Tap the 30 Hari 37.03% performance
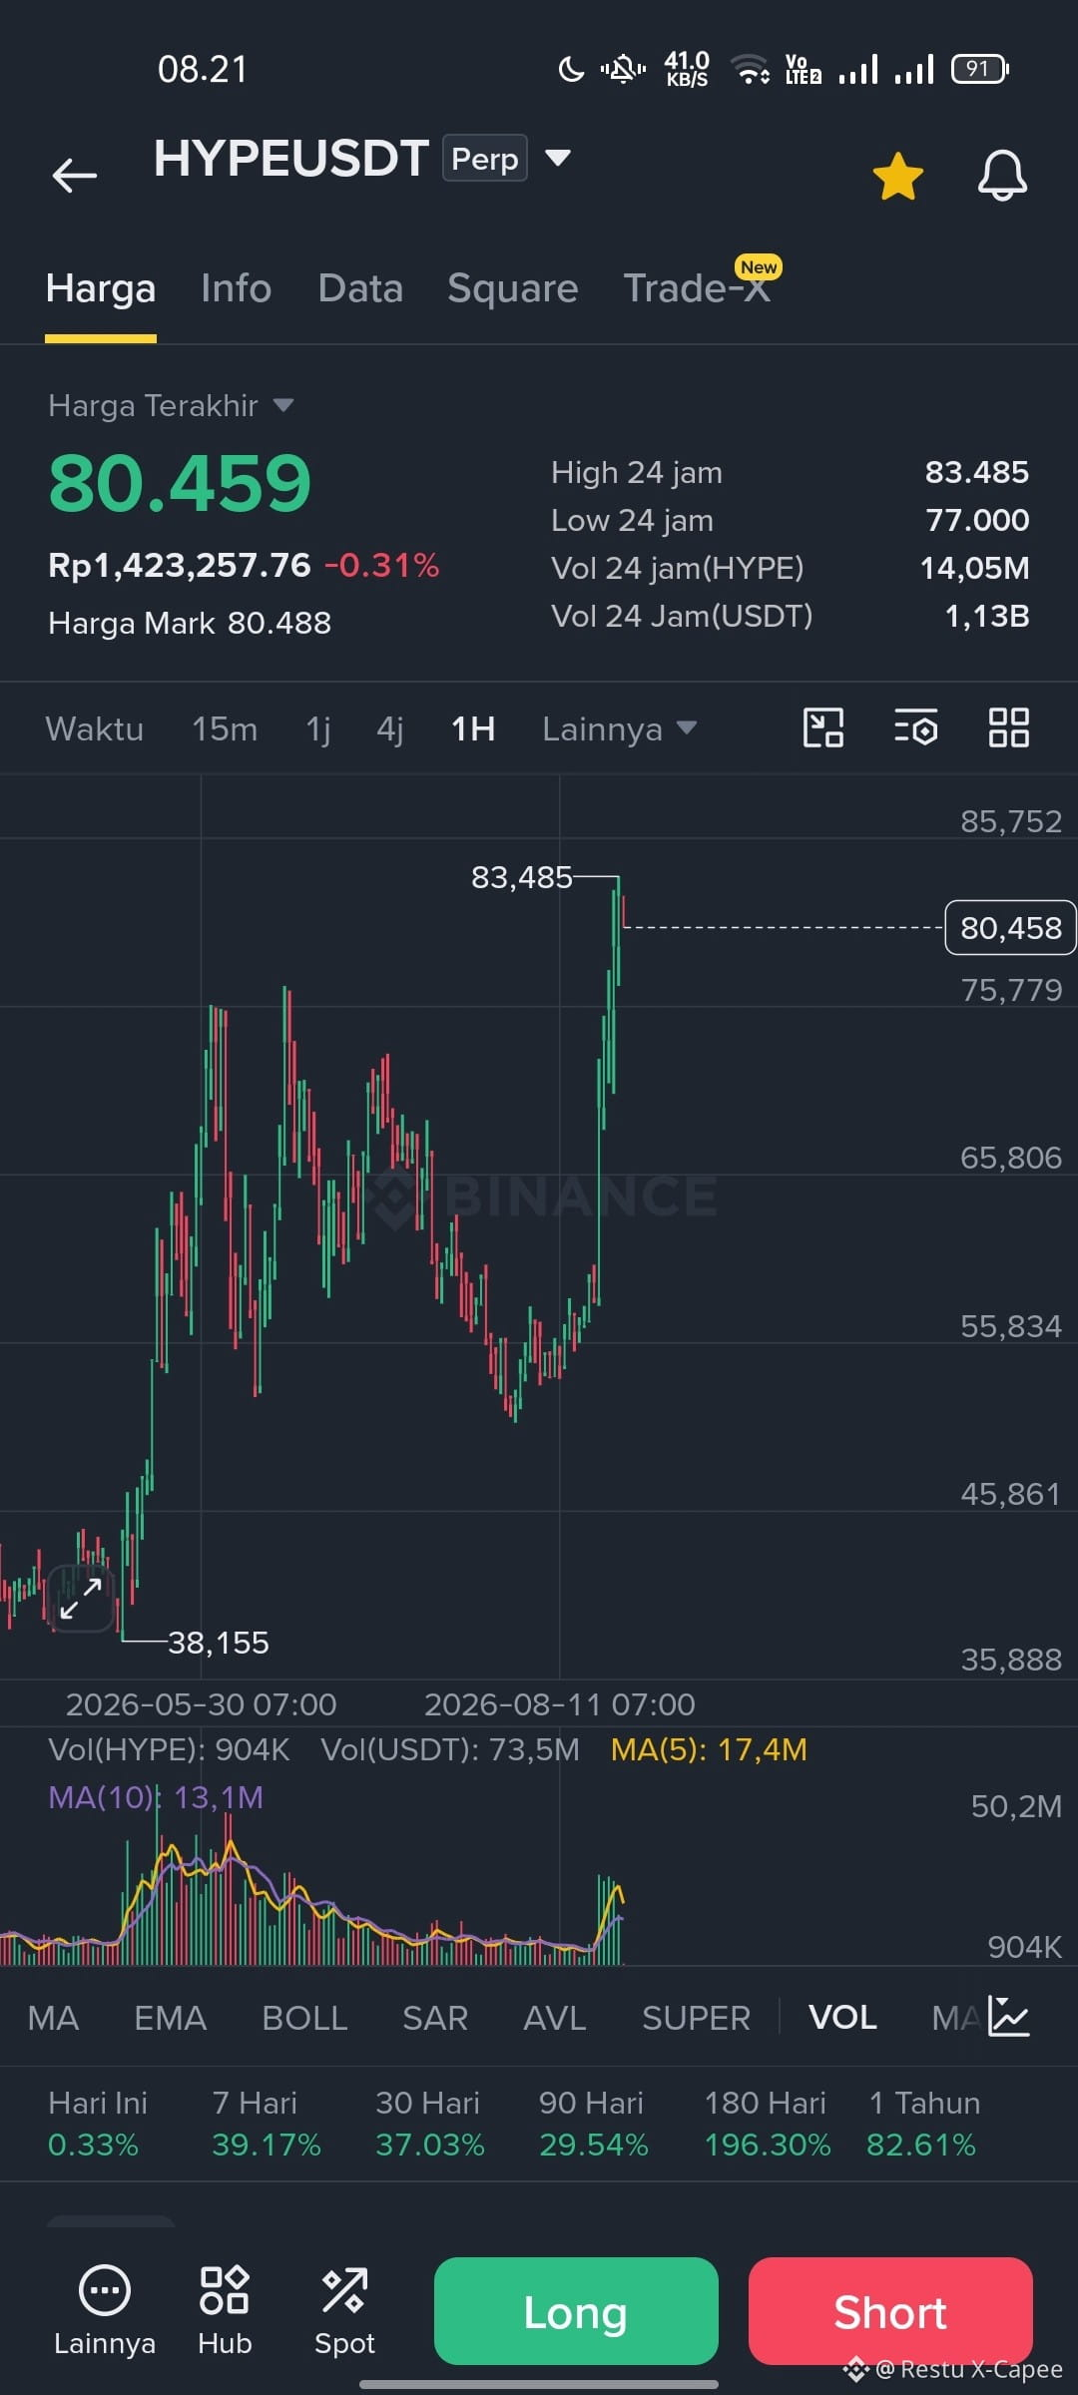This screenshot has height=2395, width=1078. [429, 2124]
